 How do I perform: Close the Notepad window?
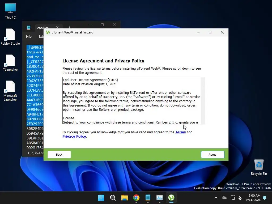(114, 25)
